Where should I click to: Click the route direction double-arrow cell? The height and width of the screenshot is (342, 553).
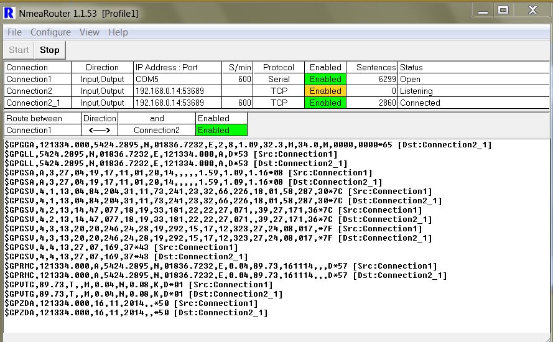(100, 130)
